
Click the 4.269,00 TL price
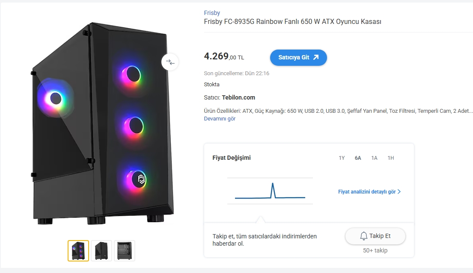point(224,56)
